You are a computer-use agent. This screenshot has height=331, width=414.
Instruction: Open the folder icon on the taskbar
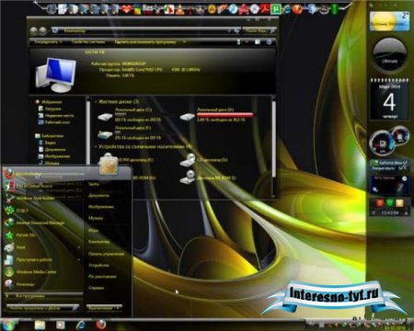click(40, 325)
